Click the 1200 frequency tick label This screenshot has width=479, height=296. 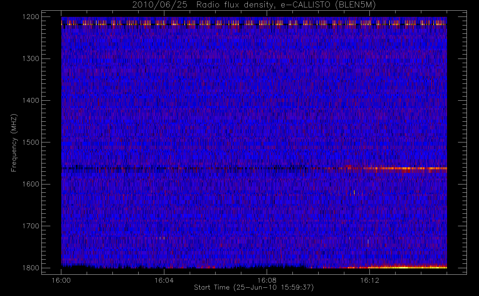pos(31,17)
